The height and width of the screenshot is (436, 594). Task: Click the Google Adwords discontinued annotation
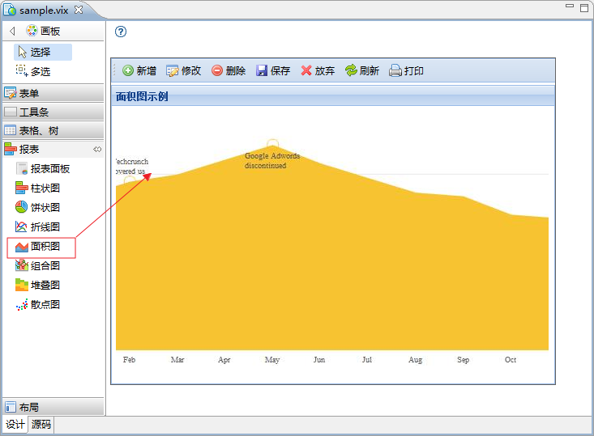[272, 160]
